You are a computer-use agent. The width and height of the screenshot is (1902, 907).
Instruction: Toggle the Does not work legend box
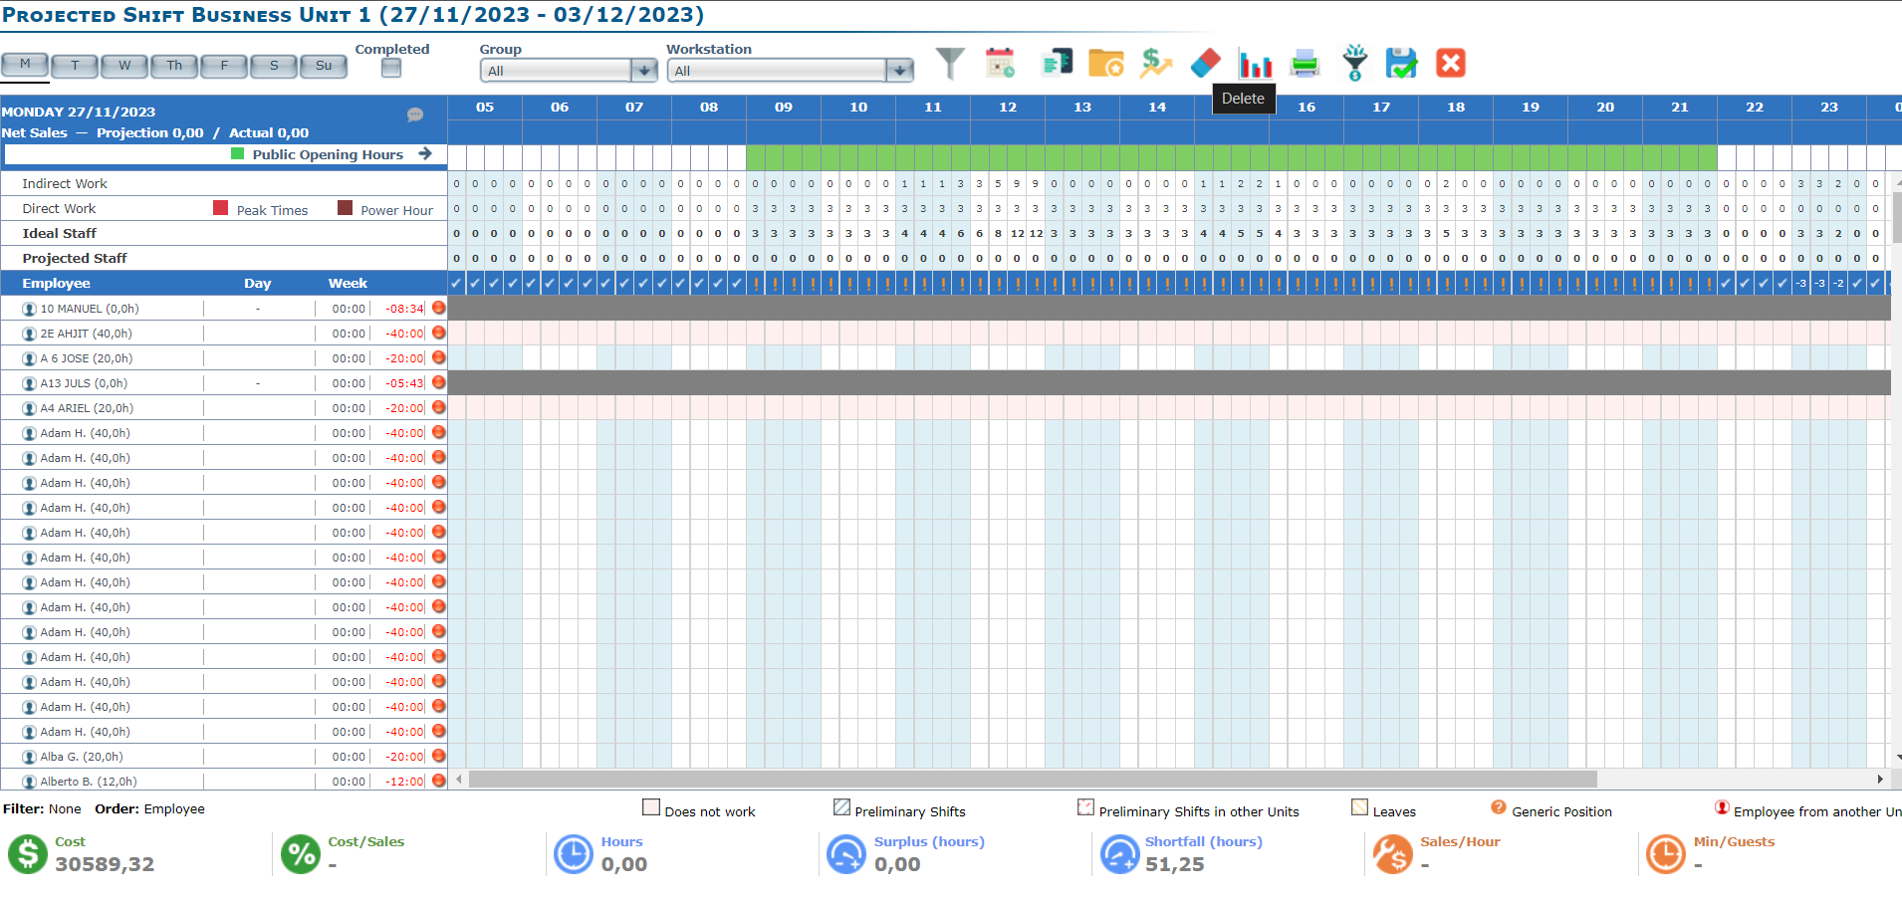coord(651,807)
